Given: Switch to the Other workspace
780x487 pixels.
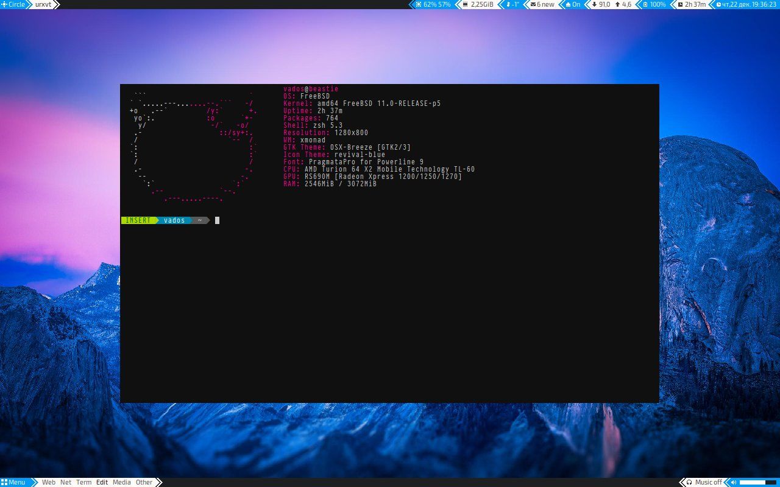Looking at the screenshot, I should [144, 482].
